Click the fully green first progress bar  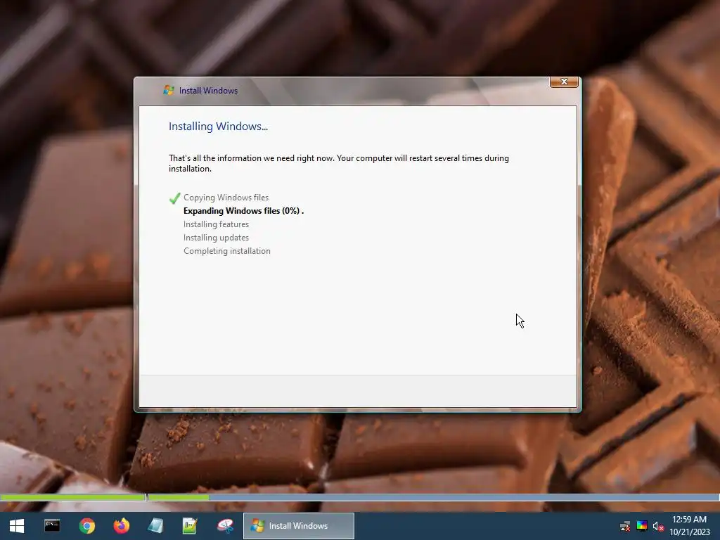(x=73, y=497)
